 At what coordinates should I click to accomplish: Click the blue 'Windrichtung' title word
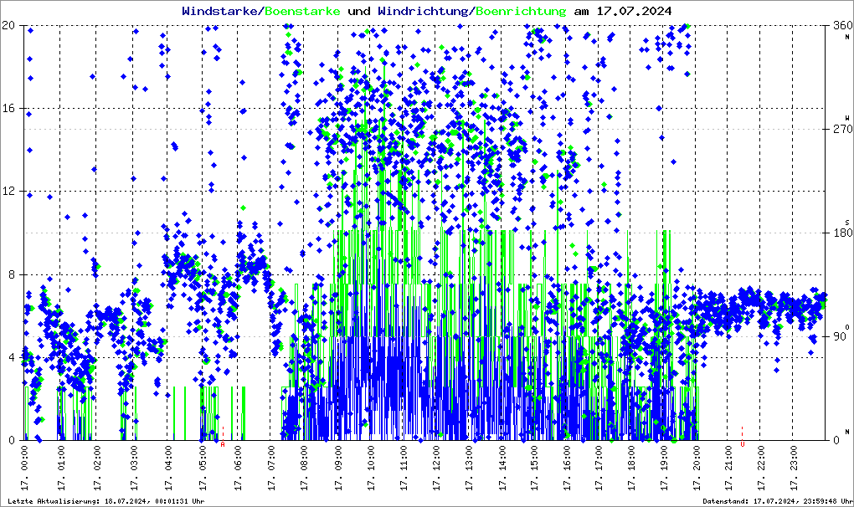pyautogui.click(x=424, y=11)
